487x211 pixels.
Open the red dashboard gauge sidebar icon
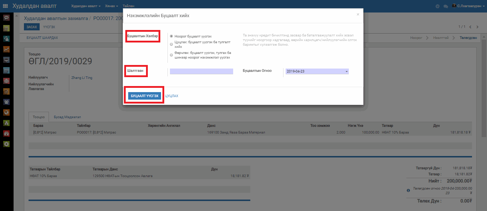click(6, 134)
